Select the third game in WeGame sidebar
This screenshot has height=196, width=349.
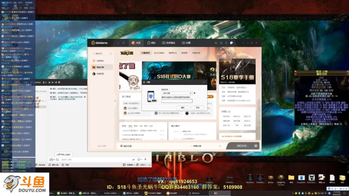pos(102,74)
